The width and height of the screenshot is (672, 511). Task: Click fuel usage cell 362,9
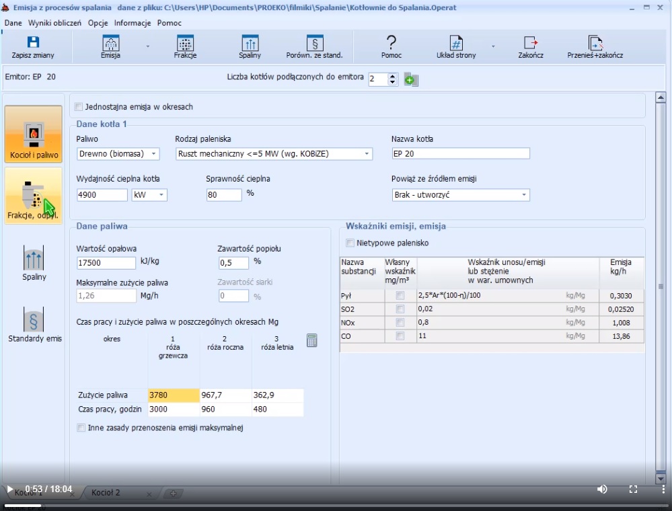click(278, 395)
